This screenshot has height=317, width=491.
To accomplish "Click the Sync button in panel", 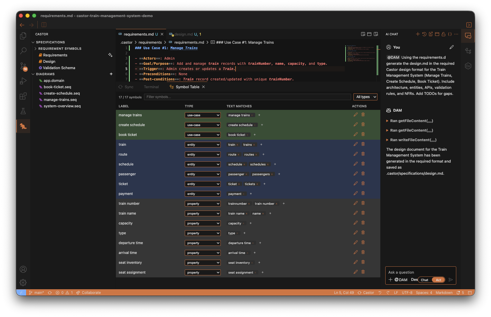I will point(126,87).
